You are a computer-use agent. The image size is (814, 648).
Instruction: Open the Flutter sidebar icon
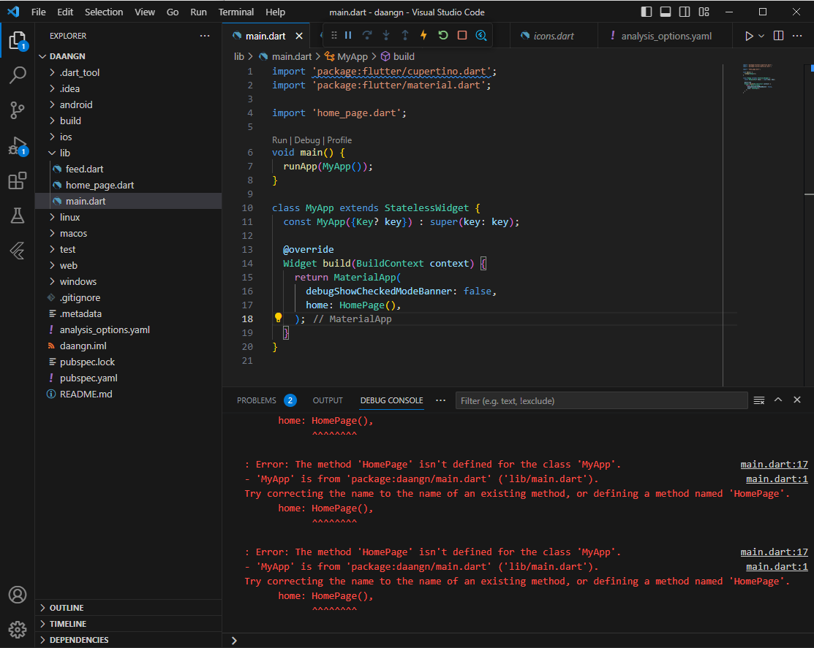(x=17, y=251)
